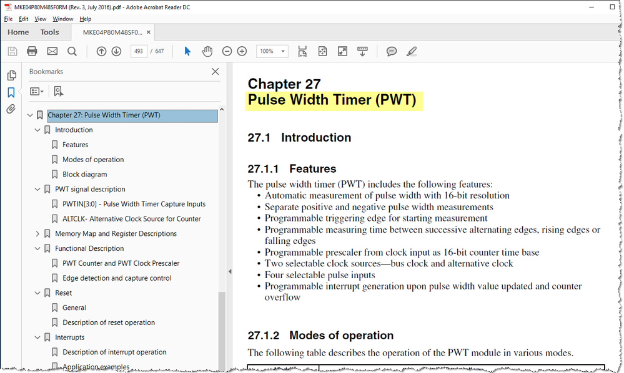The height and width of the screenshot is (373, 624).
Task: Go to next page with down arrow
Action: (x=116, y=51)
